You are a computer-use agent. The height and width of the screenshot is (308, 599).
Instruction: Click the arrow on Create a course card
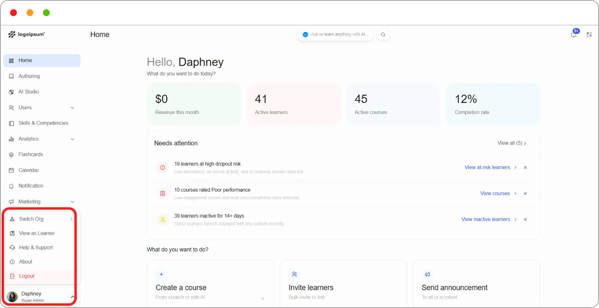click(x=262, y=298)
